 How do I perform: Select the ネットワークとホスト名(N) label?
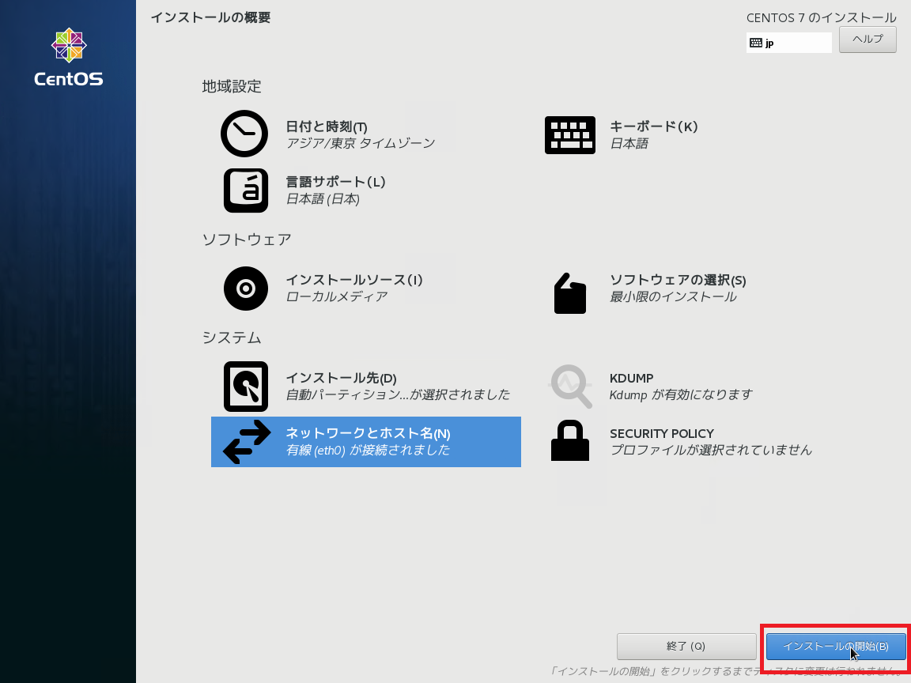[368, 433]
